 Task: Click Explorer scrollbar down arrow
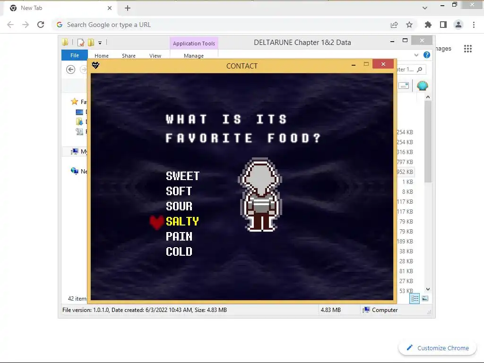[428, 289]
